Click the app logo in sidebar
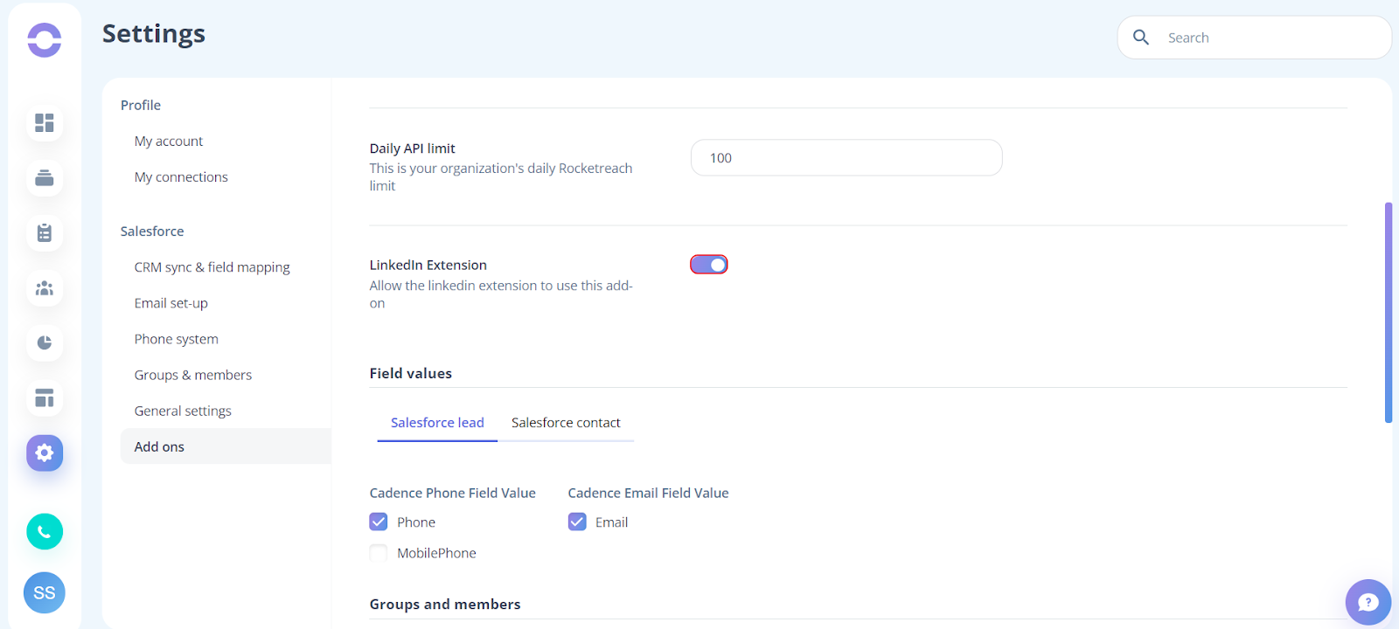 point(45,40)
